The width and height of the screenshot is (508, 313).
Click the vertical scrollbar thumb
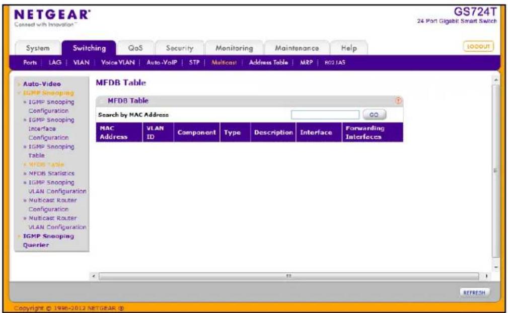(496, 171)
